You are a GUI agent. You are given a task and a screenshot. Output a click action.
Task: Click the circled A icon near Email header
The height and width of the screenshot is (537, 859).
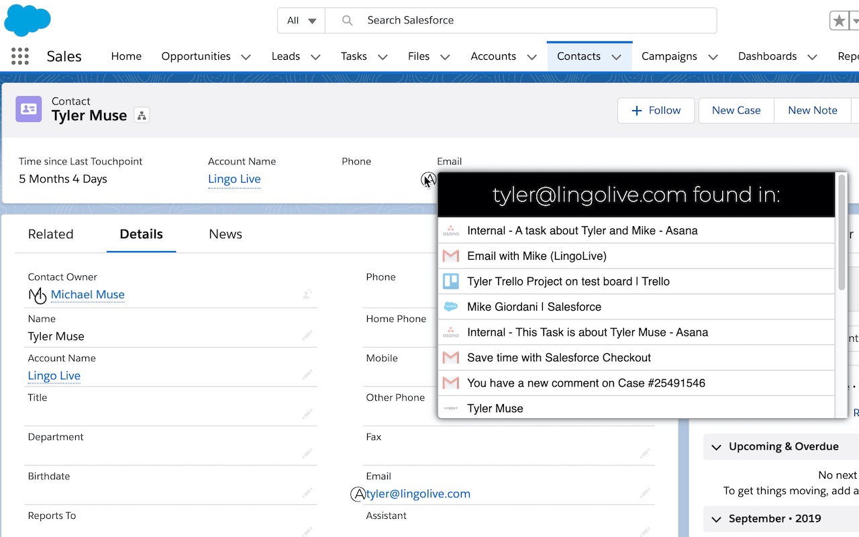pyautogui.click(x=428, y=179)
